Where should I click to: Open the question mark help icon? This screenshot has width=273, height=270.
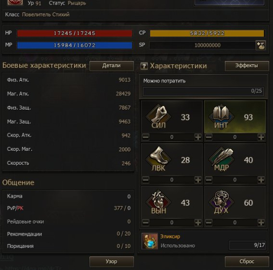[x=144, y=66]
